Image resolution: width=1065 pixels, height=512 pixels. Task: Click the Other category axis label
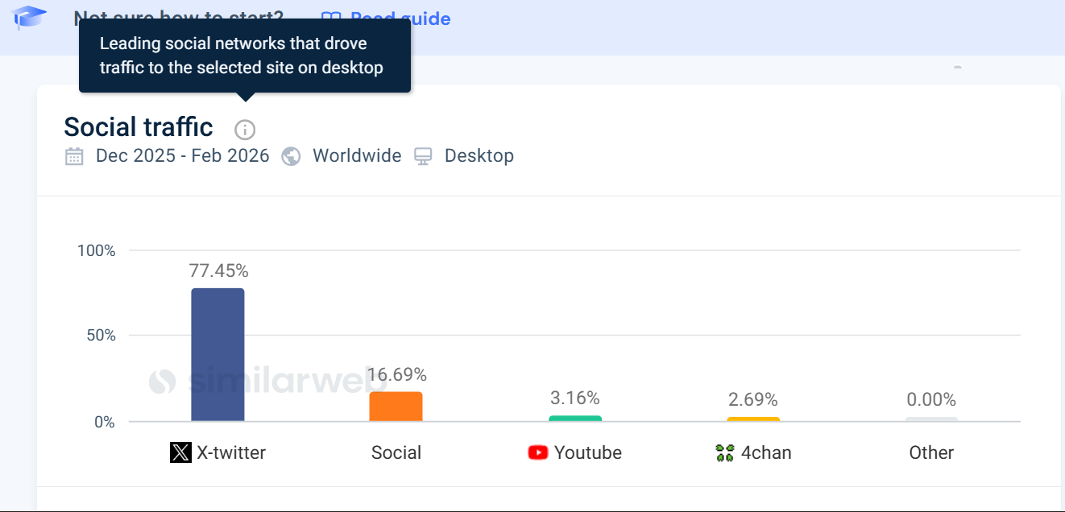point(931,452)
